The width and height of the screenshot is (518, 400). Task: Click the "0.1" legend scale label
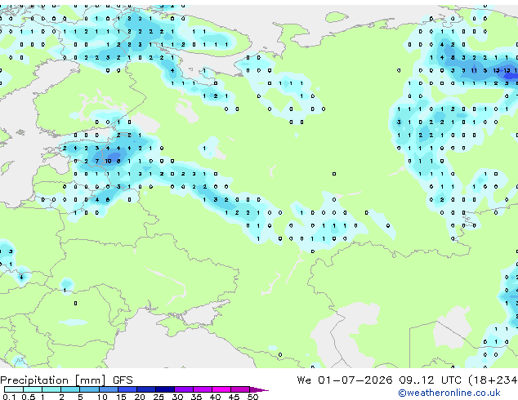[x=9, y=397]
